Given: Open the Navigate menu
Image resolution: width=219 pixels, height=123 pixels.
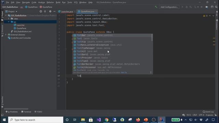Looking at the screenshot, I should (x=26, y=2).
